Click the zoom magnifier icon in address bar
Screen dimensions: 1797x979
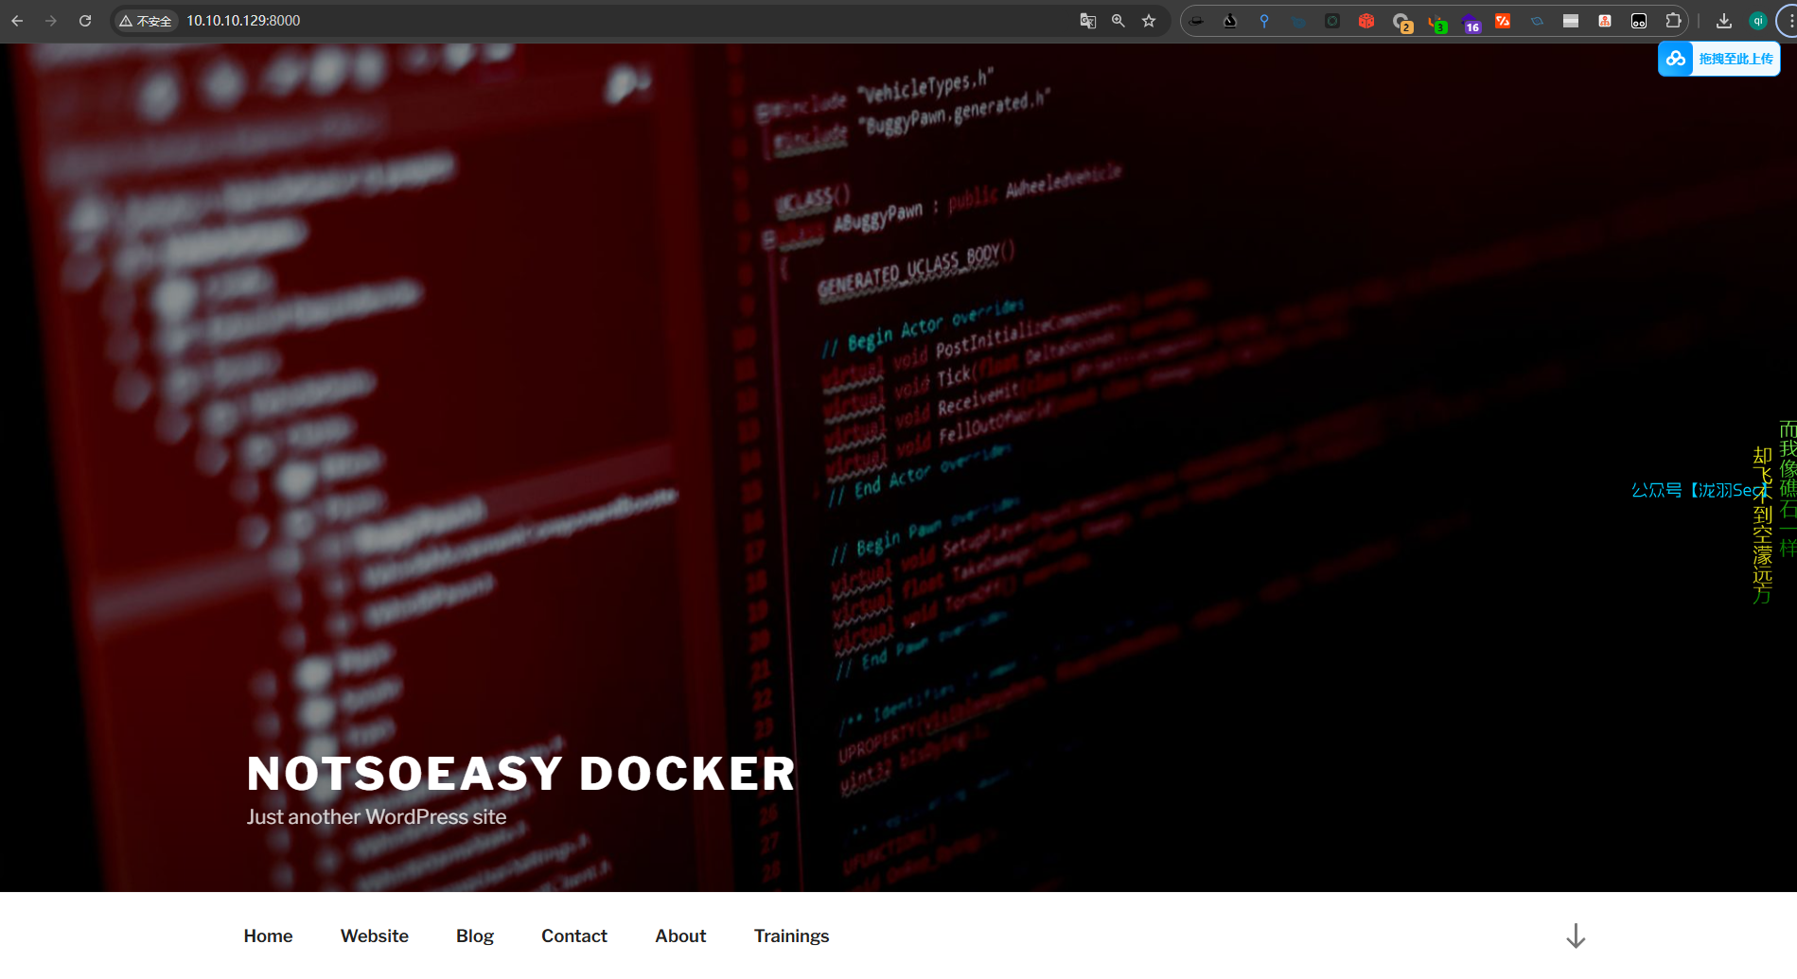coord(1119,21)
